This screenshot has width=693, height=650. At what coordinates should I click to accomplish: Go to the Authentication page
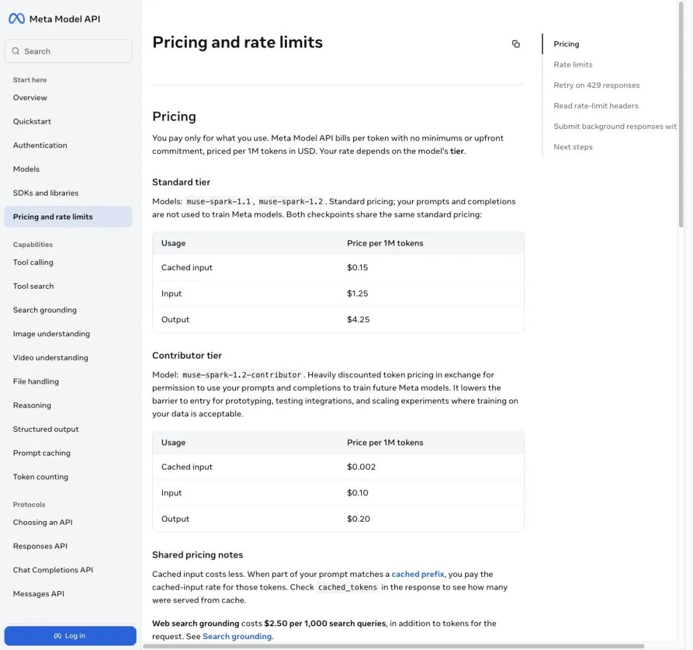point(40,146)
